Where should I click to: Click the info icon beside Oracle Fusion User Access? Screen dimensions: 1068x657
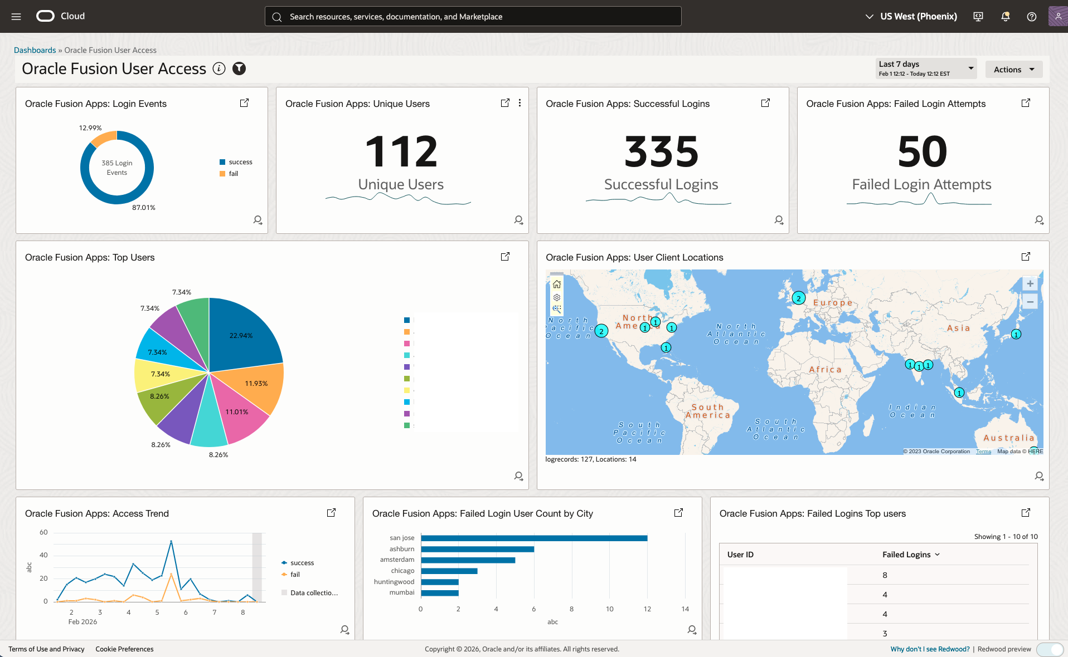tap(219, 68)
